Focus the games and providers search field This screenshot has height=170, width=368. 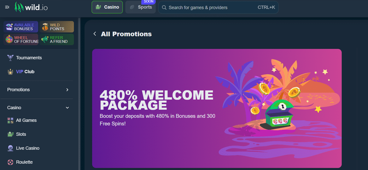click(218, 7)
